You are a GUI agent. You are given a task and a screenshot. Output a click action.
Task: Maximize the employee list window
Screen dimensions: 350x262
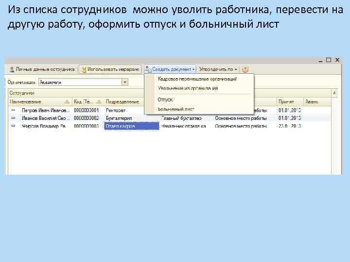pyautogui.click(x=329, y=60)
